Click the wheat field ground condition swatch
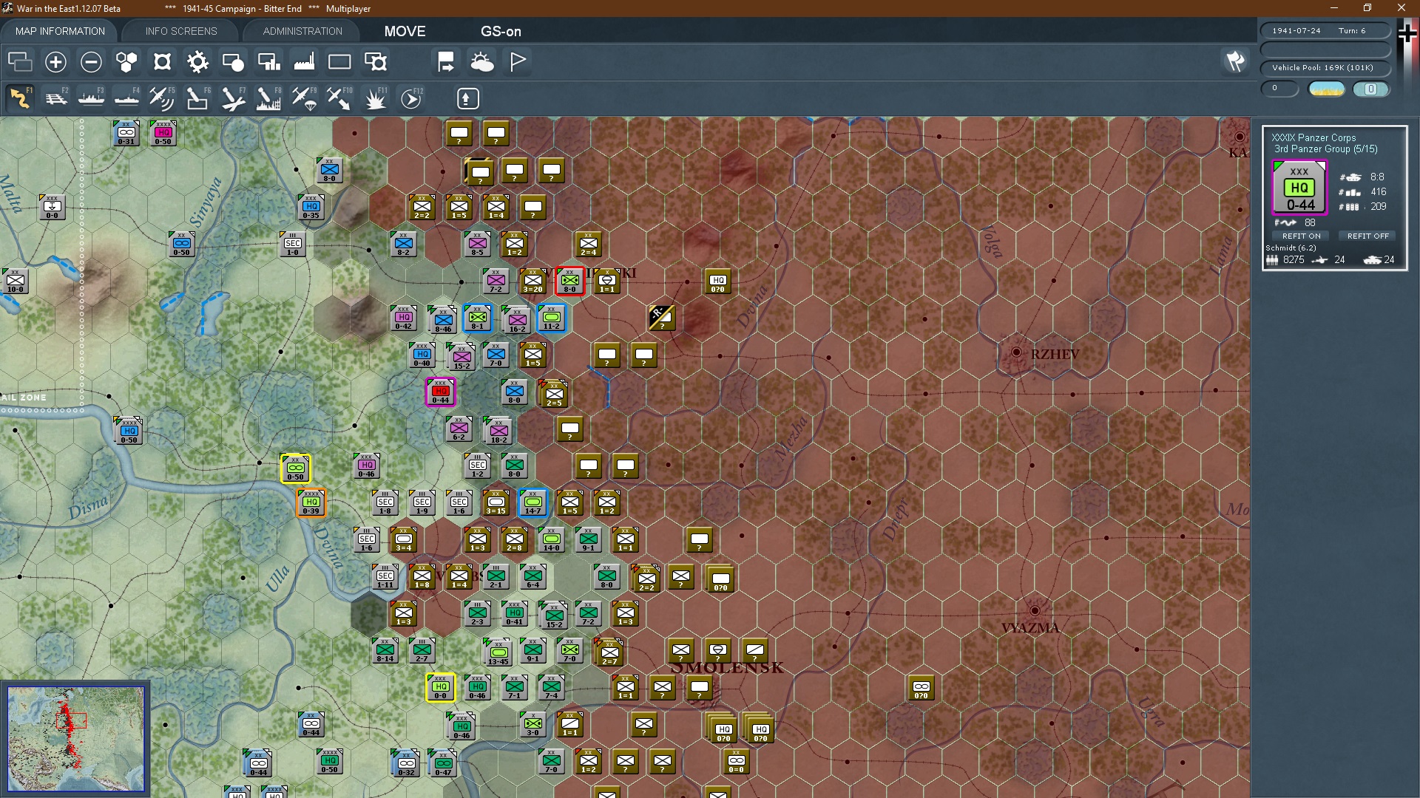1420x798 pixels. 1326,89
